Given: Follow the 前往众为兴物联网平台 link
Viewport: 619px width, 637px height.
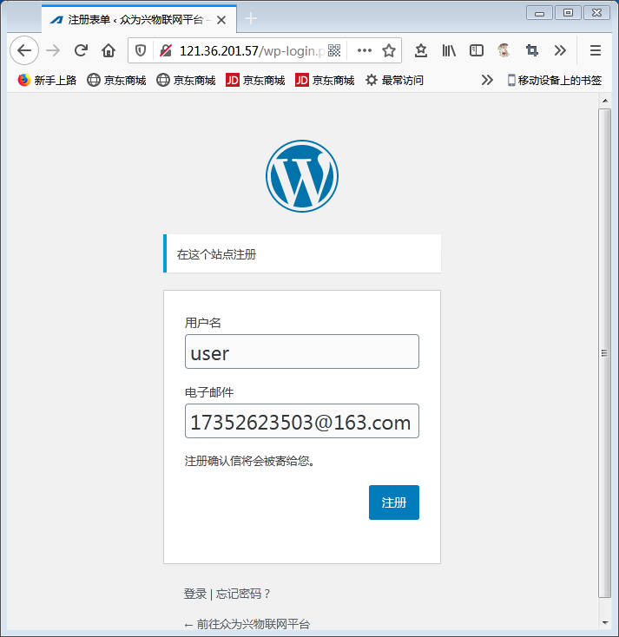Looking at the screenshot, I should (247, 624).
